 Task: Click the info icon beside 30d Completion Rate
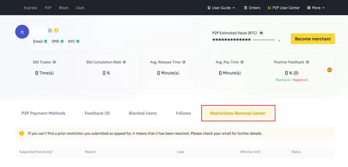(124, 62)
